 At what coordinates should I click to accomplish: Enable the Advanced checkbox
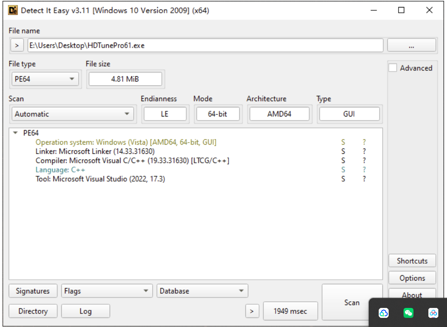tap(392, 68)
